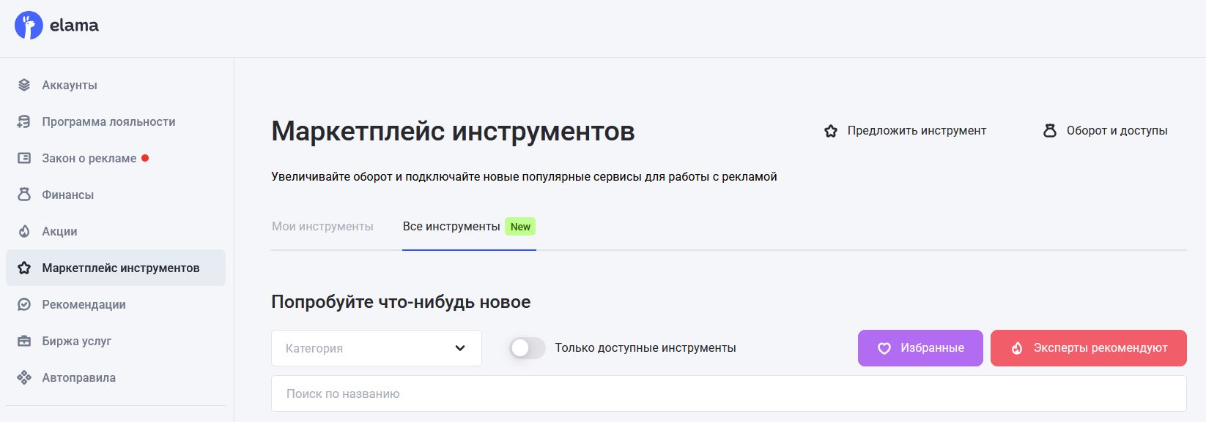
Task: Click the Программа лояльности icon
Action: (x=24, y=121)
